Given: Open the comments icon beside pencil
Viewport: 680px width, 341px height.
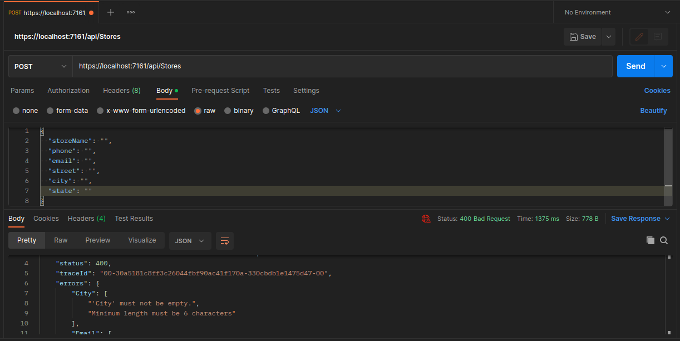Looking at the screenshot, I should tap(658, 37).
